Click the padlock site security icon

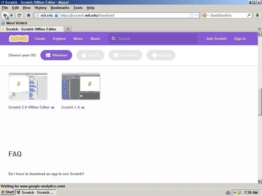pyautogui.click(x=56, y=15)
